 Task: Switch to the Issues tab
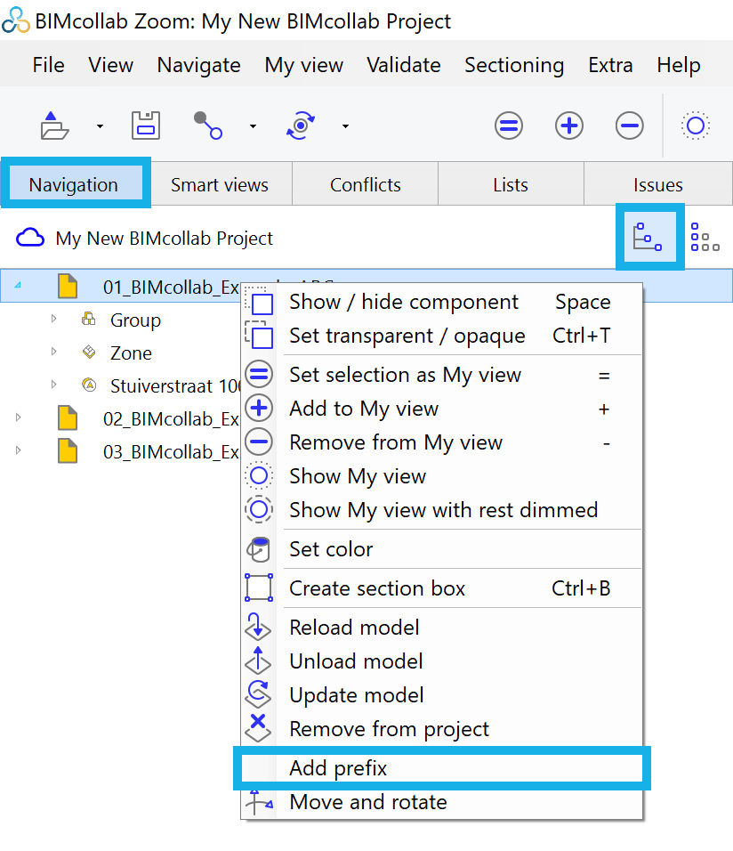click(658, 184)
